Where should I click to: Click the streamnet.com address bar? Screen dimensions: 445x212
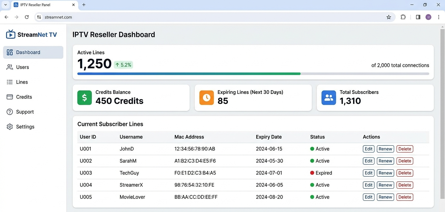[x=215, y=17]
